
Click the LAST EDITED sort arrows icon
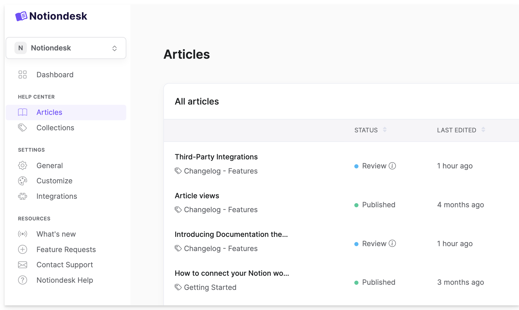pyautogui.click(x=483, y=130)
